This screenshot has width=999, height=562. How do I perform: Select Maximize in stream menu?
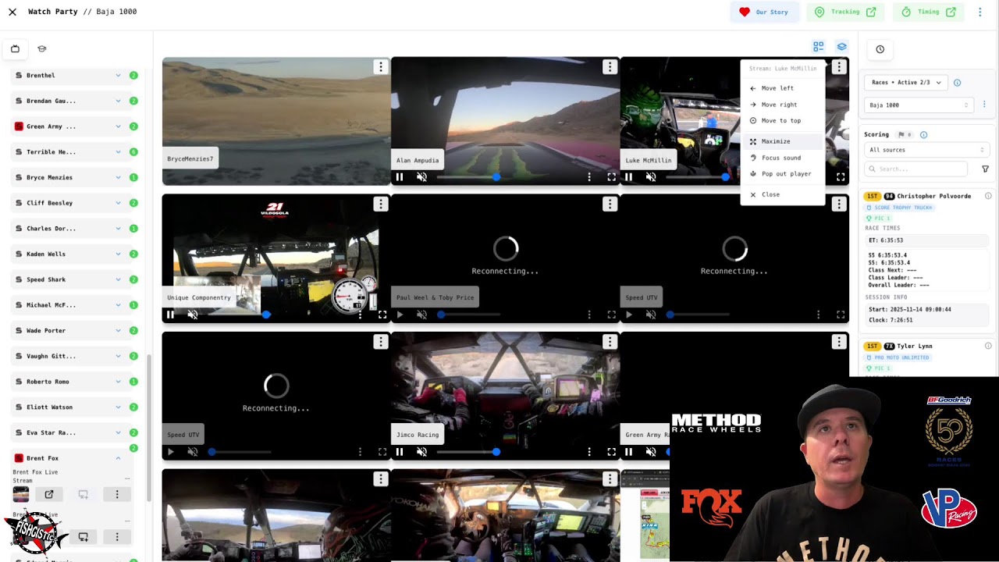pyautogui.click(x=782, y=141)
